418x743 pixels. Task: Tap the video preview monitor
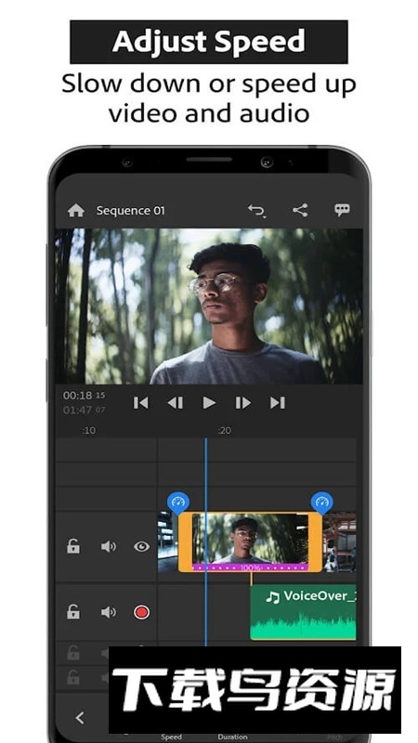[x=209, y=306]
